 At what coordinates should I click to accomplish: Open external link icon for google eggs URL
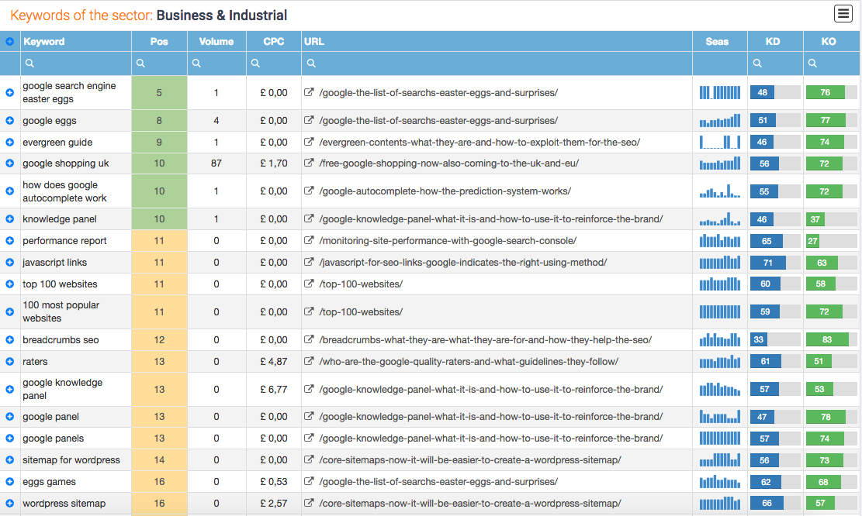tap(309, 119)
